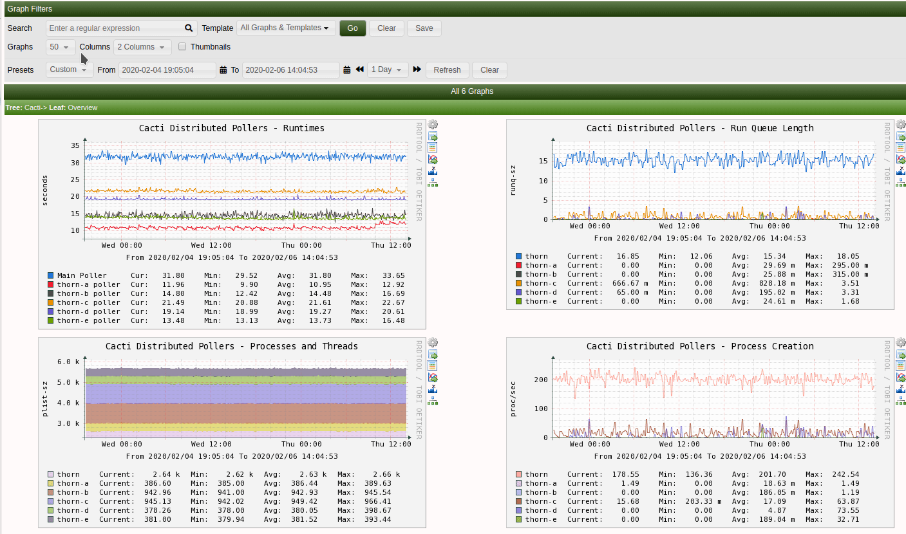The image size is (906, 534).
Task: Open the Template dropdown
Action: click(x=286, y=28)
